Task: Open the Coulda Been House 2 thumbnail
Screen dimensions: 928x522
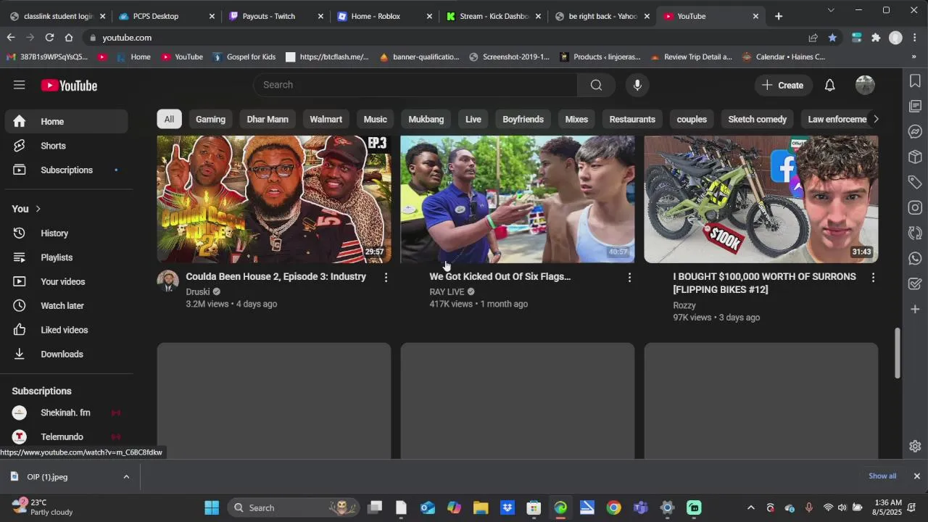Action: coord(274,199)
